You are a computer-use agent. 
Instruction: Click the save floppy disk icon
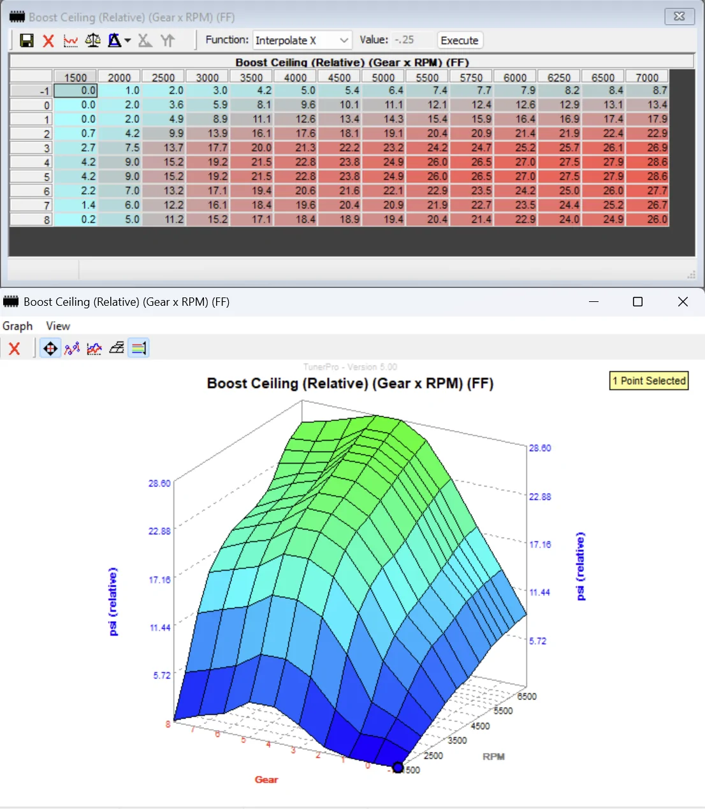27,41
